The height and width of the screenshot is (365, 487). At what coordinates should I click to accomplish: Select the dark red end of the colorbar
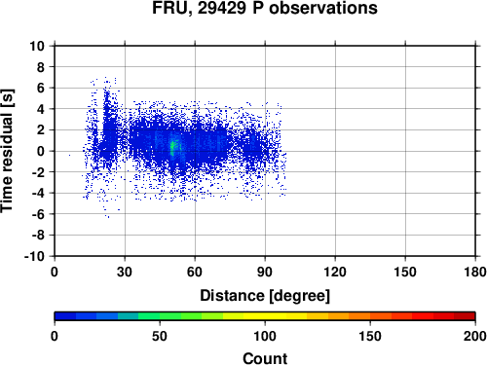pos(465,315)
